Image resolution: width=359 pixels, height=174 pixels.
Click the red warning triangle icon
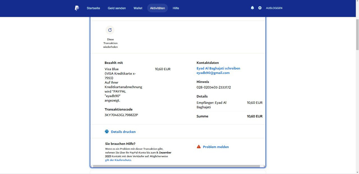point(199,147)
